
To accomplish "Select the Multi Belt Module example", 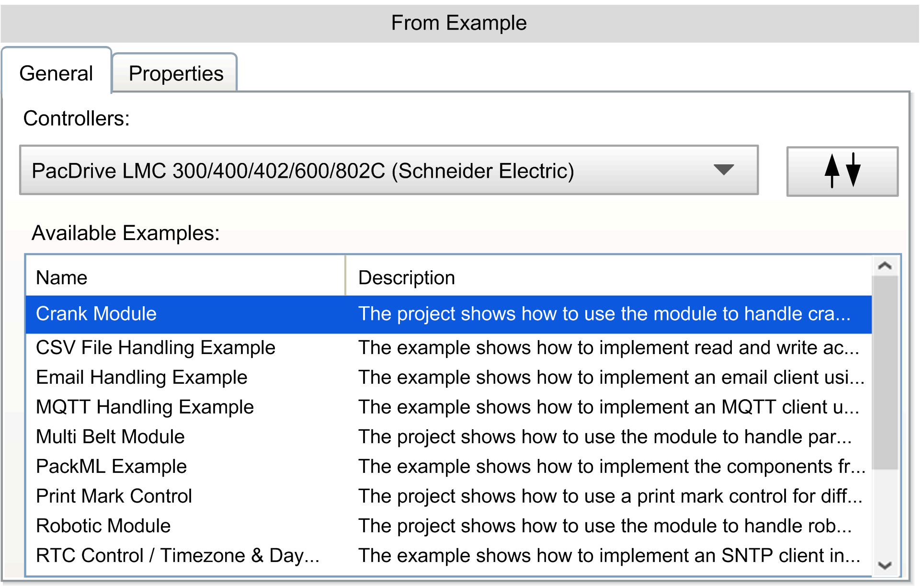I will click(110, 437).
